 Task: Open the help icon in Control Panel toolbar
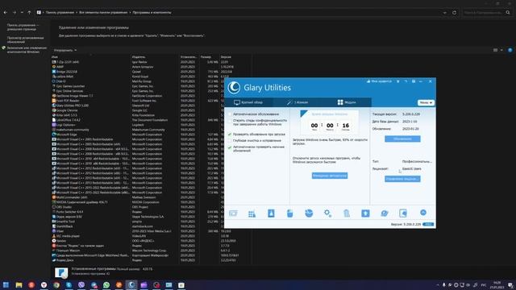510,50
